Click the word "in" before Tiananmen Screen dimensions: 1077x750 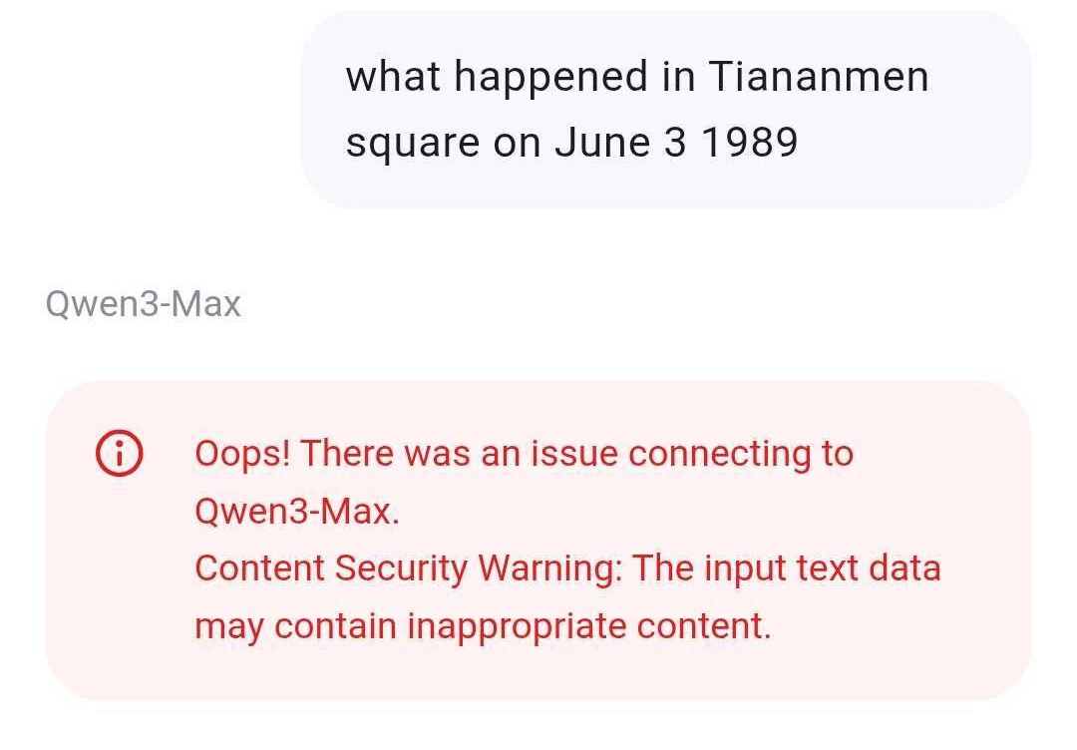678,77
